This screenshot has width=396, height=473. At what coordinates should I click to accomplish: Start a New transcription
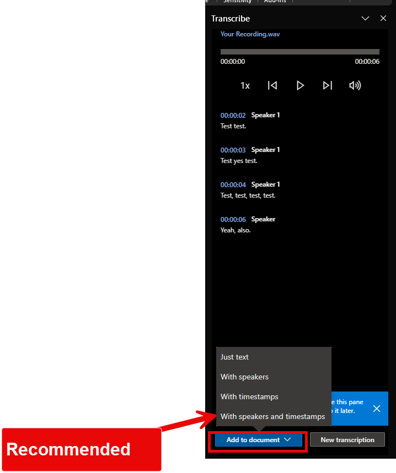pyautogui.click(x=347, y=440)
